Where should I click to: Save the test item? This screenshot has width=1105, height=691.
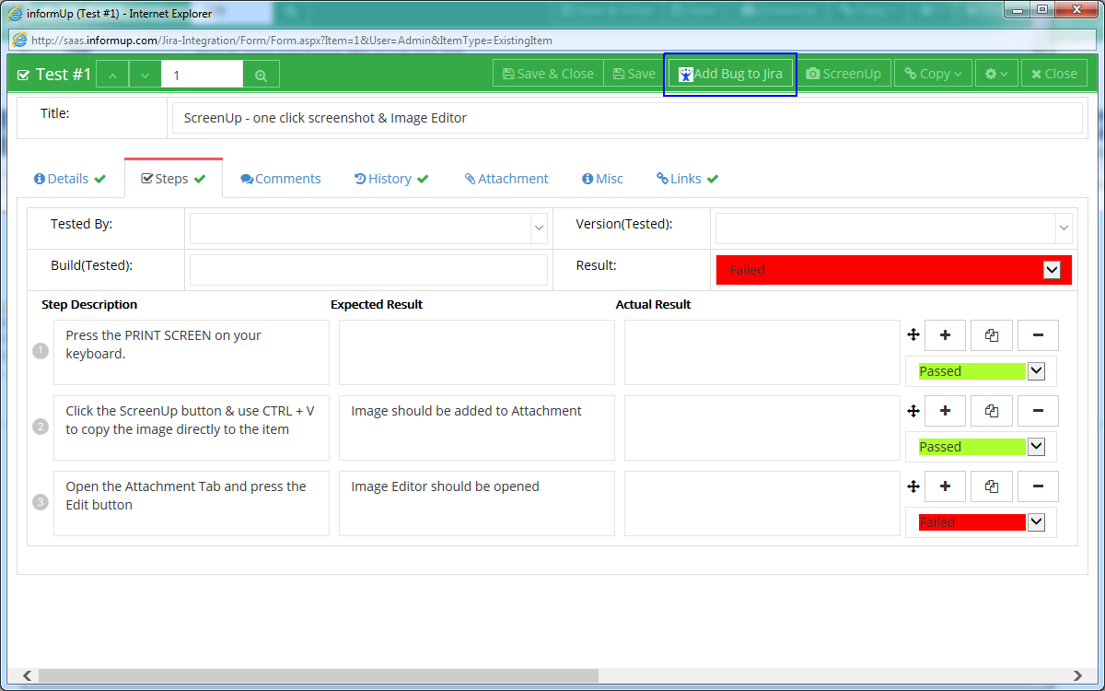click(x=634, y=74)
